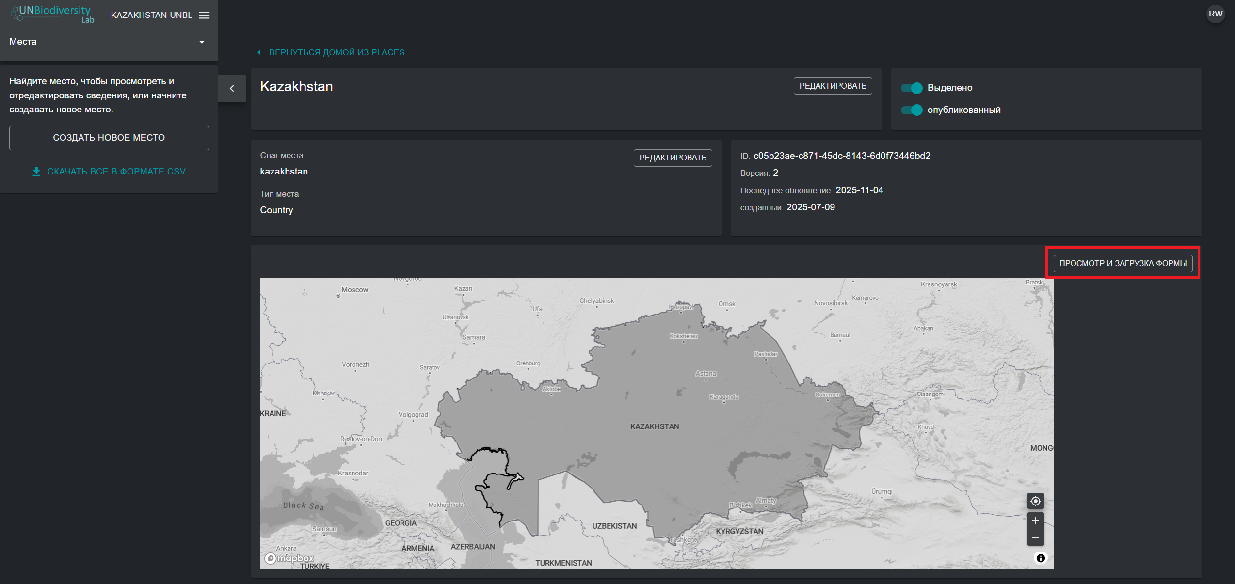Viewport: 1235px width, 584px height.
Task: Open the hamburger menu next to KAZAKHSTAN-UNBL
Action: (204, 15)
